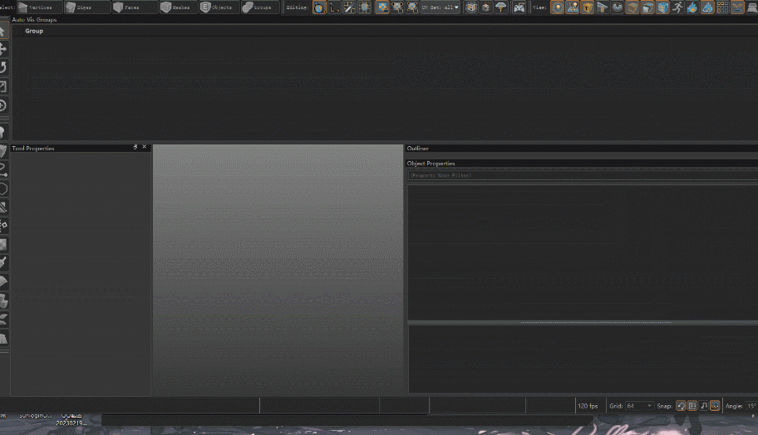Switch selection mode to Objects

(219, 7)
